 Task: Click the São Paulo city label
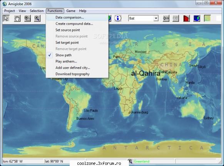[91, 110]
